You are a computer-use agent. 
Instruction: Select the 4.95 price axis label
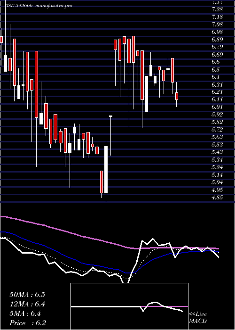pyautogui.click(x=217, y=190)
